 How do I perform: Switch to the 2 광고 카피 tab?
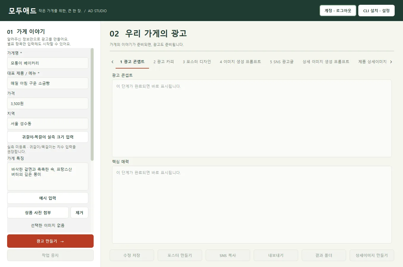[164, 62]
